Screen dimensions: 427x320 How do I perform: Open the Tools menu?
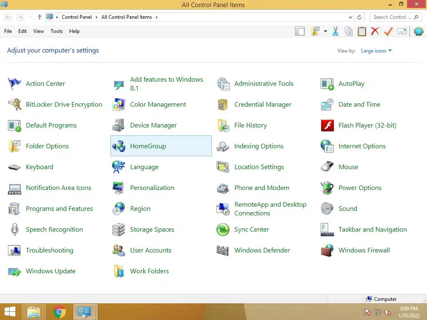(56, 31)
